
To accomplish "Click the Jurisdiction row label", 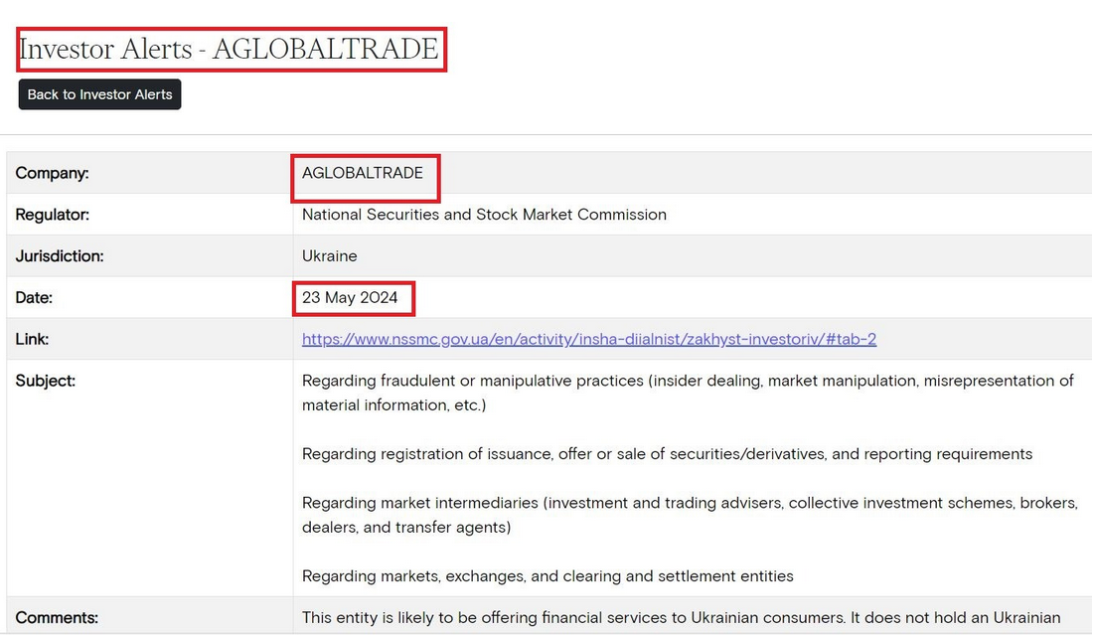I will pos(61,256).
